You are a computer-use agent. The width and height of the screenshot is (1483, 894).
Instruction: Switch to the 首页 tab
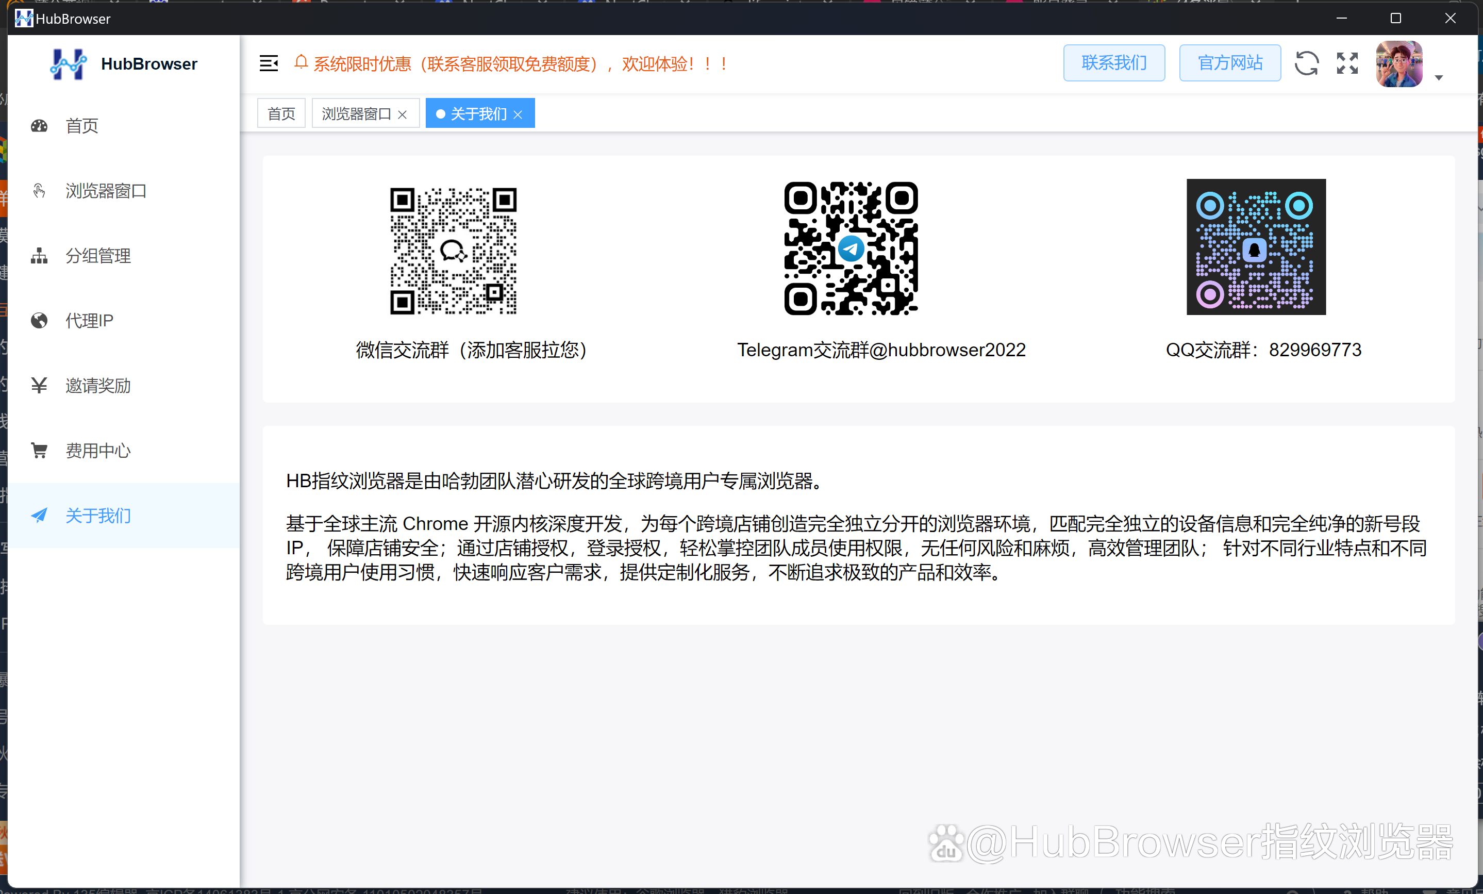tap(281, 113)
